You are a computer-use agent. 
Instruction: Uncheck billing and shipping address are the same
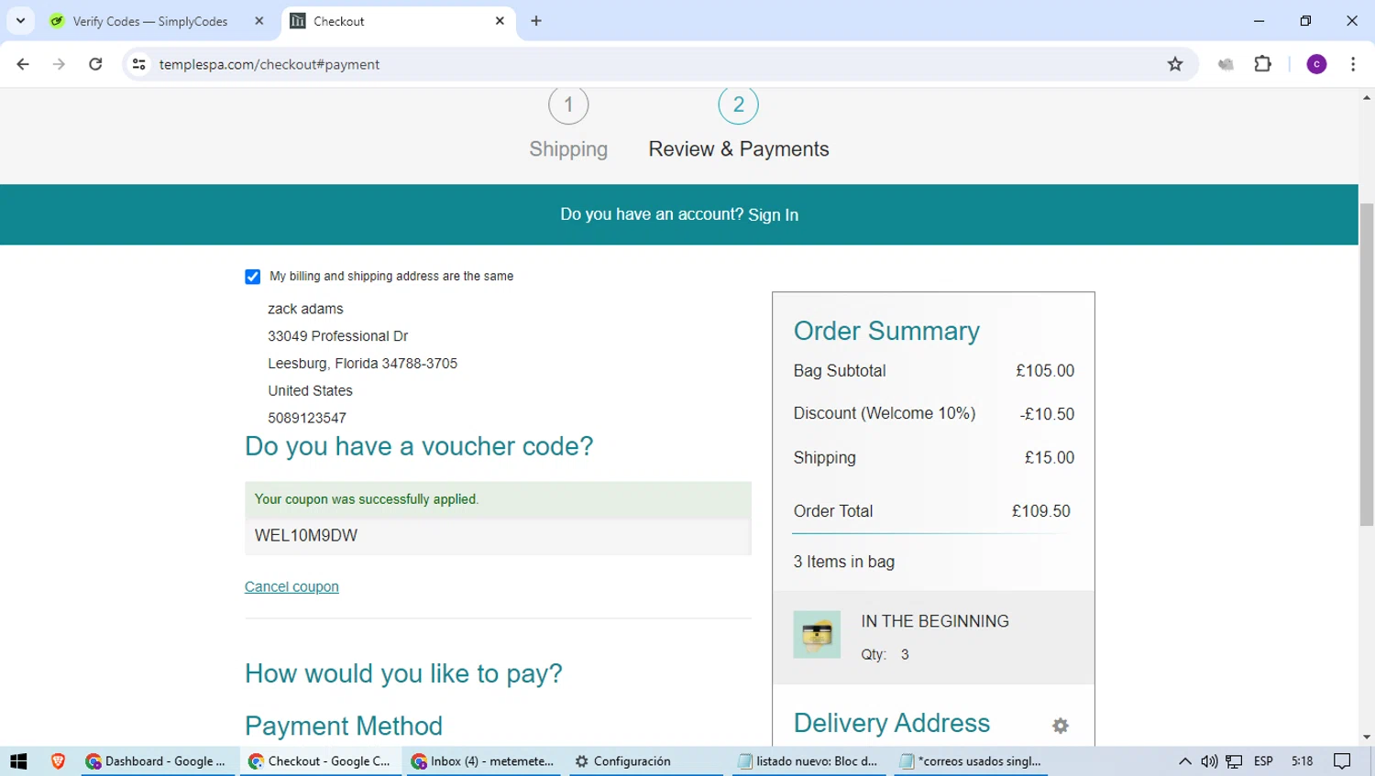point(253,277)
